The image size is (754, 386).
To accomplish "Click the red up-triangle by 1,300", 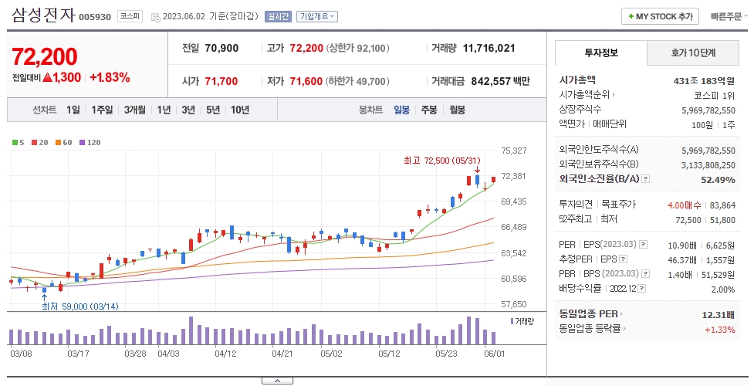I will tap(47, 77).
